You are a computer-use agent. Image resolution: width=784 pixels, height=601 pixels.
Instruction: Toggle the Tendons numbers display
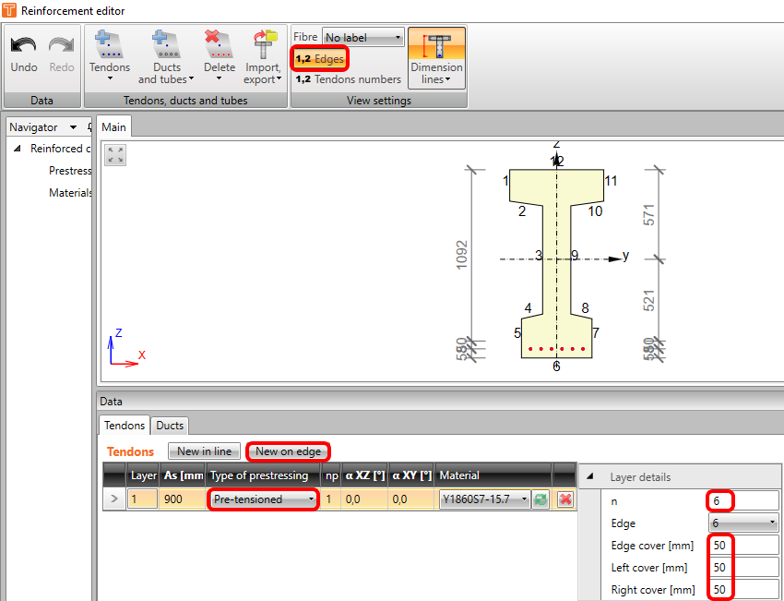tap(349, 79)
